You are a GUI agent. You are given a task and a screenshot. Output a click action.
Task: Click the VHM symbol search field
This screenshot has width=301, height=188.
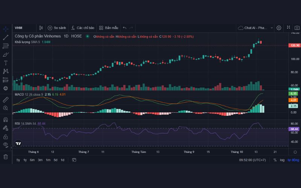coord(23,28)
